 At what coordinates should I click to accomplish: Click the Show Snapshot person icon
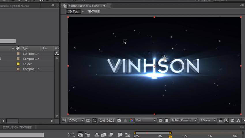tap(125, 120)
